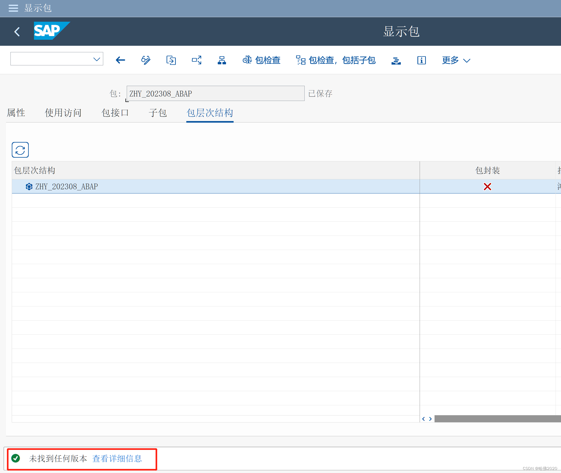
Task: Click the stamp-like toolbar icon
Action: [396, 61]
